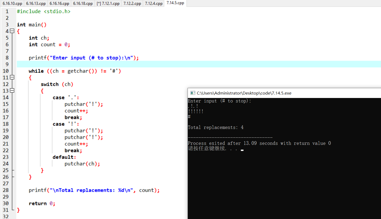Click the 'int count = 0;' line
This screenshot has width=381, height=219.
[50, 44]
